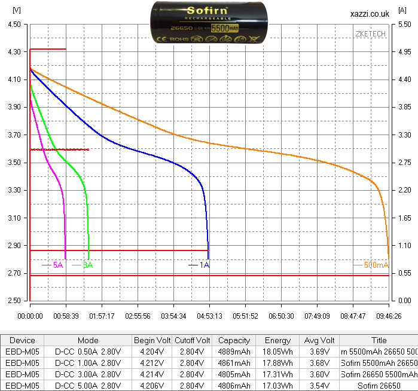Click the 4889mAh capacity cell

(x=234, y=352)
